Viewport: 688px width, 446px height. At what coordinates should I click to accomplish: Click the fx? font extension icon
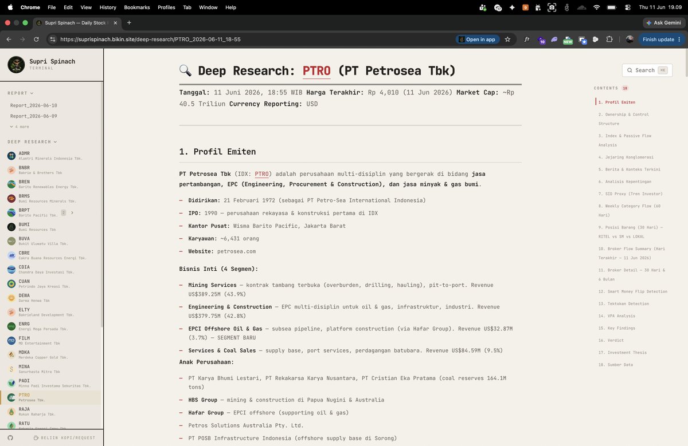tap(526, 40)
